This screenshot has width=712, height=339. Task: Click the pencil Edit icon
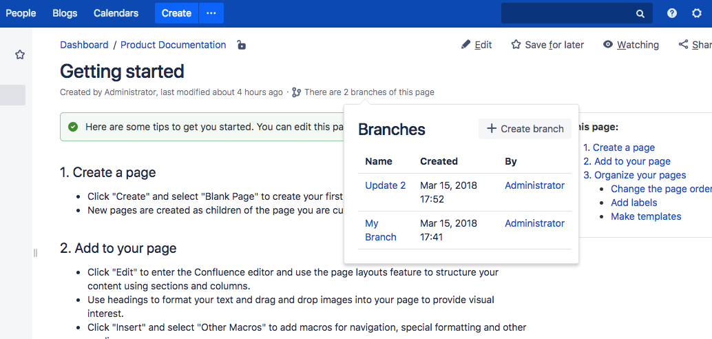(465, 44)
